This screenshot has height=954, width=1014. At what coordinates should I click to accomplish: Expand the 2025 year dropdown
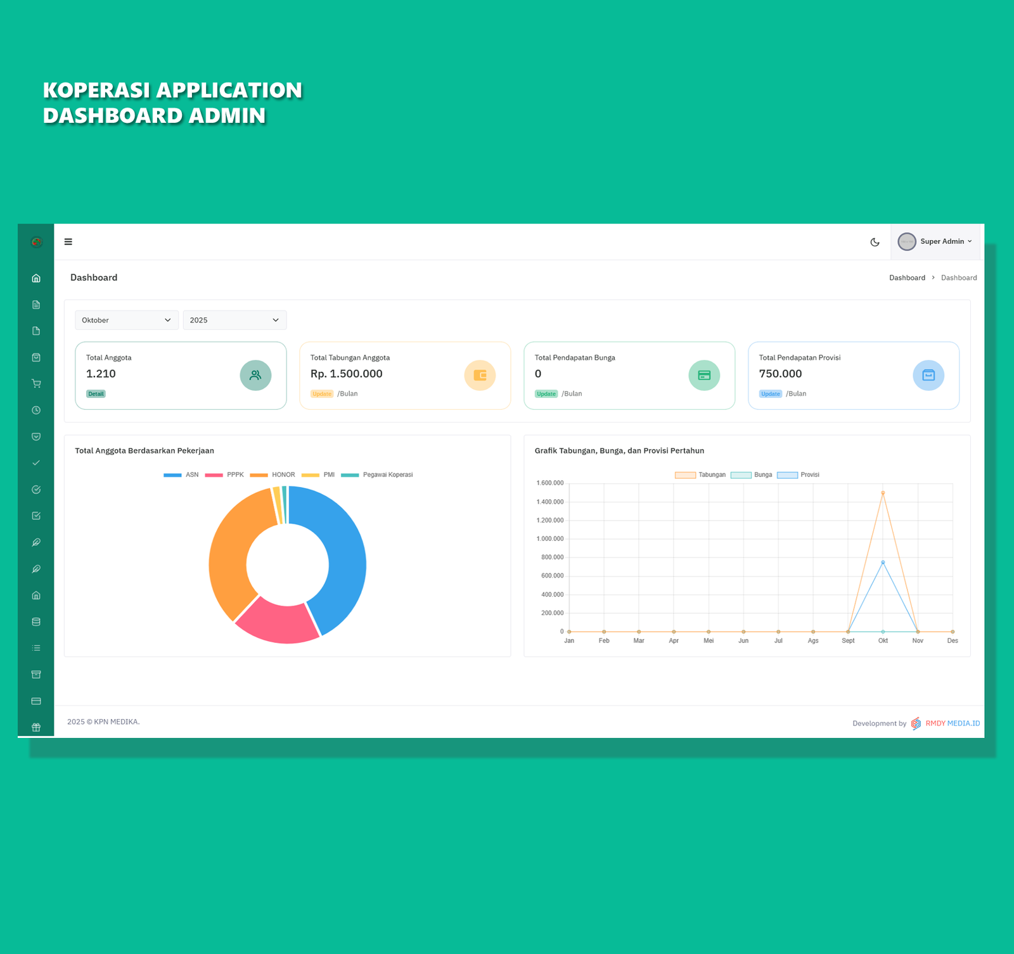tap(234, 321)
